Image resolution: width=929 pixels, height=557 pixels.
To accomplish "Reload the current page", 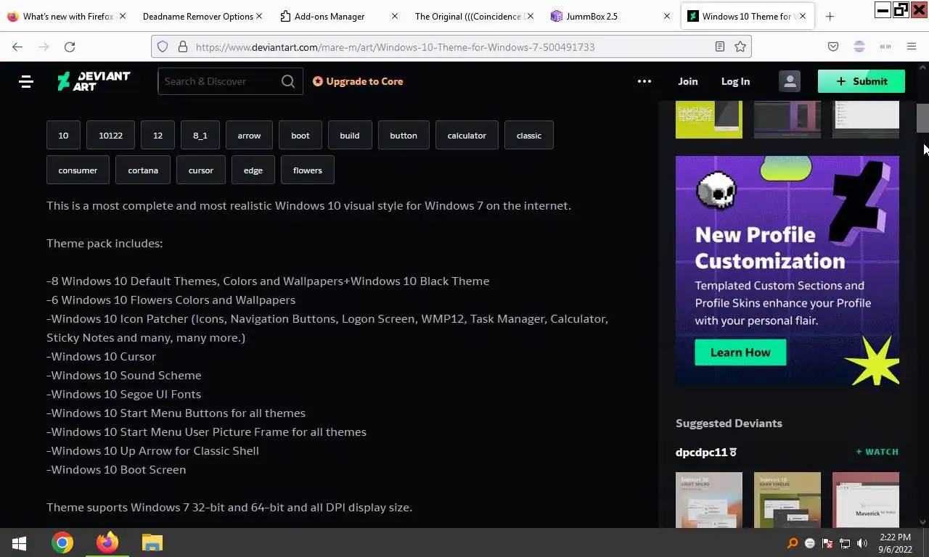I will pyautogui.click(x=70, y=46).
